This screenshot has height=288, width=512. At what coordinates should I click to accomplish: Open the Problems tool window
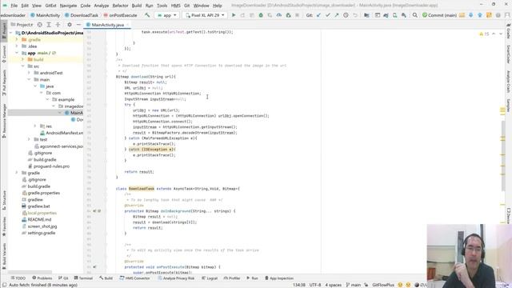[42, 278]
